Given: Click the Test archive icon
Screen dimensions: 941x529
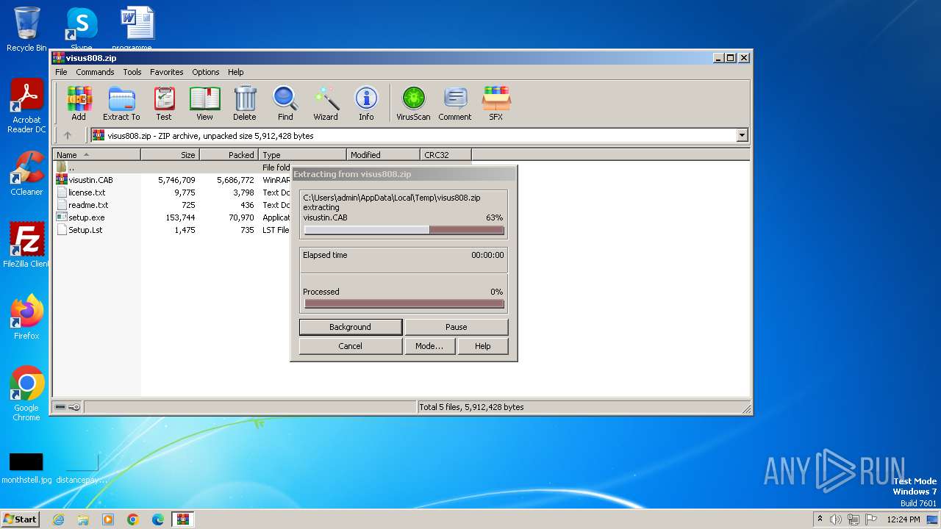Looking at the screenshot, I should pyautogui.click(x=164, y=104).
